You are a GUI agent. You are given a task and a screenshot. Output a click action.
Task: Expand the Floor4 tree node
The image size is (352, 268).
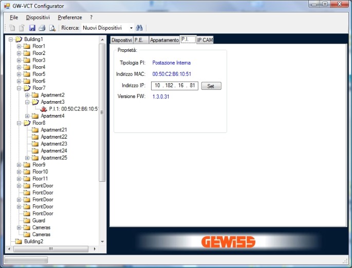click(19, 67)
